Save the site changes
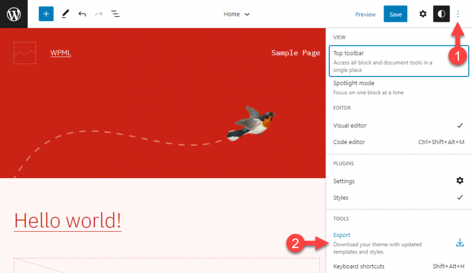 [395, 14]
